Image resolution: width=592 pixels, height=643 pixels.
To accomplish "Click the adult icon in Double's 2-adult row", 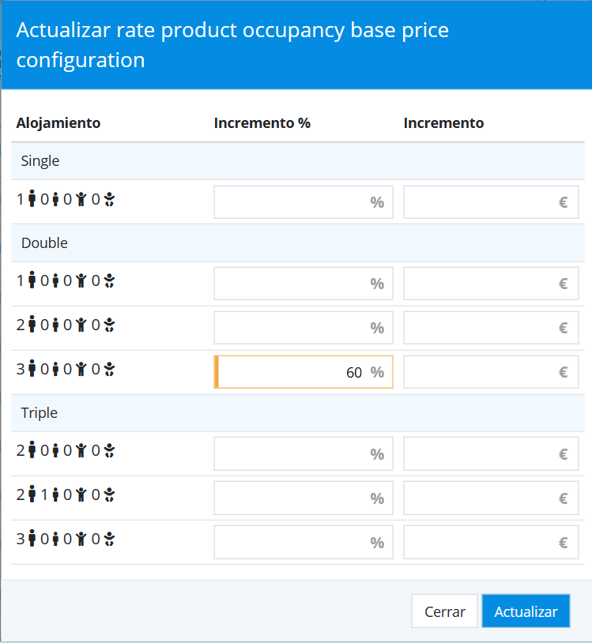I will pos(32,323).
